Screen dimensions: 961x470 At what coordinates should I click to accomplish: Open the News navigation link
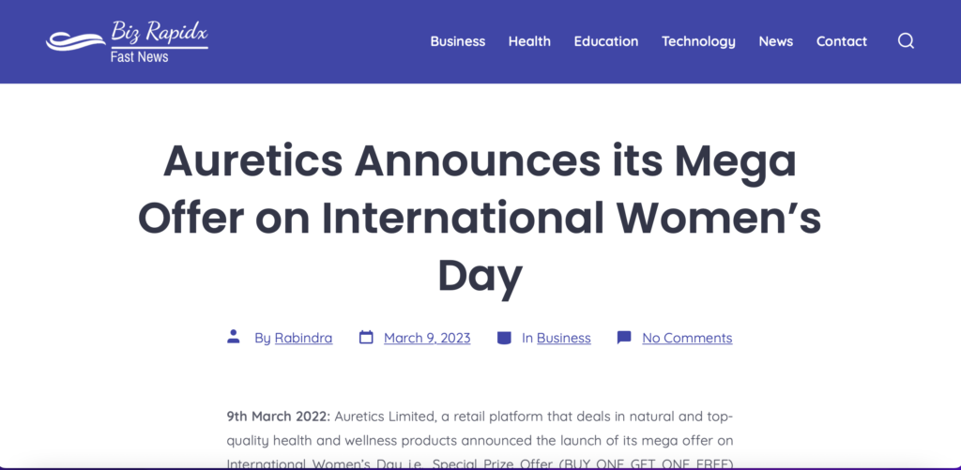776,41
